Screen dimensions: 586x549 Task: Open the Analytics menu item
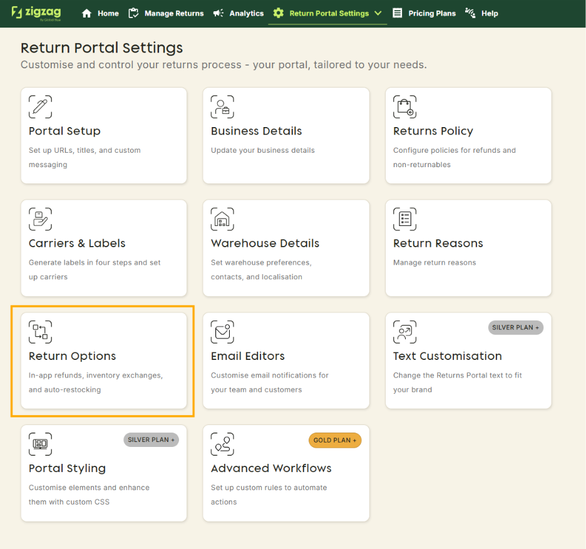[239, 13]
